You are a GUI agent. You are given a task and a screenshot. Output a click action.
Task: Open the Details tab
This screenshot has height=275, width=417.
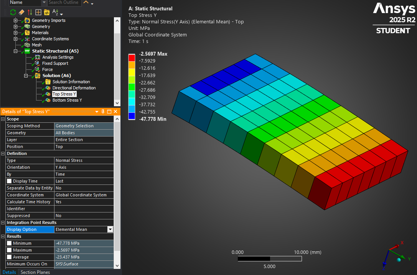tap(9, 272)
